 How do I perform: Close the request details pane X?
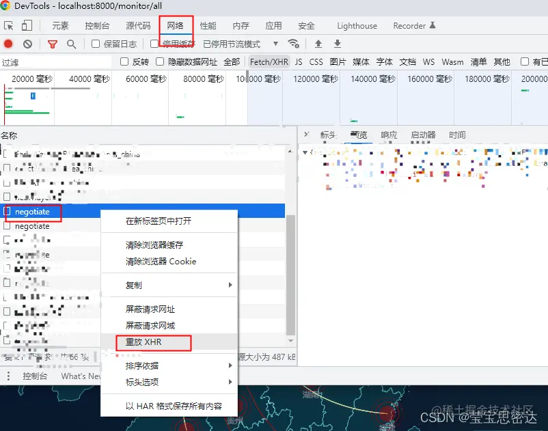(307, 134)
